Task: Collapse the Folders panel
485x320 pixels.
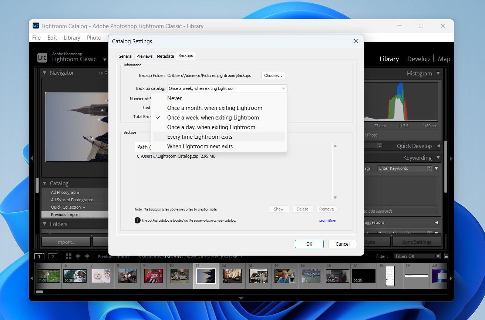Action: [x=44, y=224]
